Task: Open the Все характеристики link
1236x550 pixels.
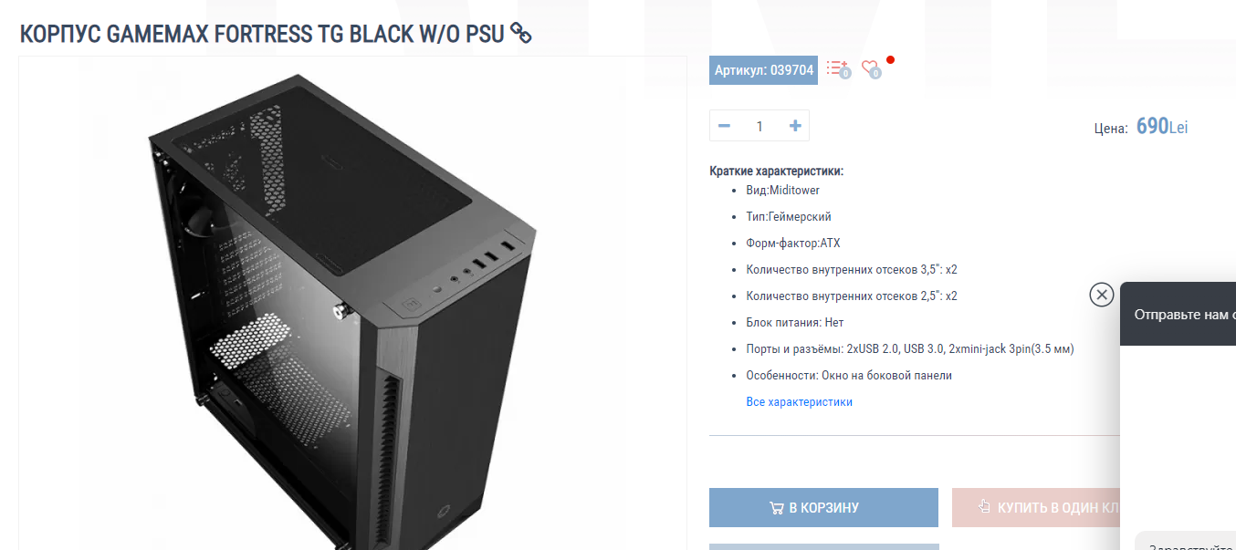Action: [800, 401]
